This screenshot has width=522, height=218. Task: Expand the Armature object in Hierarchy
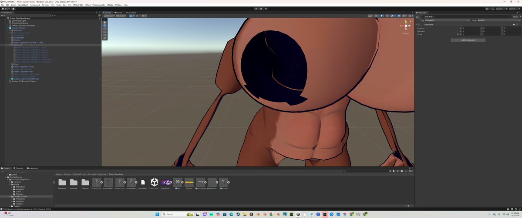point(10,30)
